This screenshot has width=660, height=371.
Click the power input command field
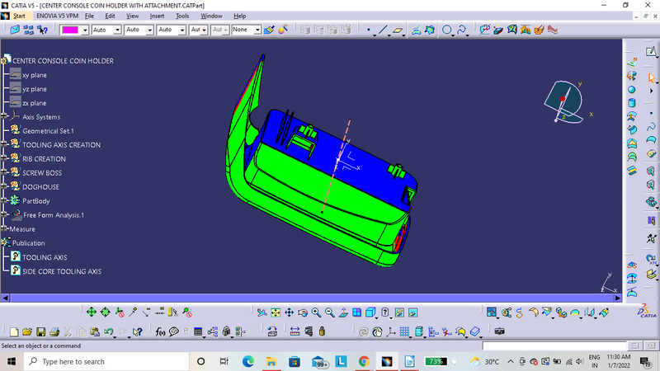(x=554, y=346)
